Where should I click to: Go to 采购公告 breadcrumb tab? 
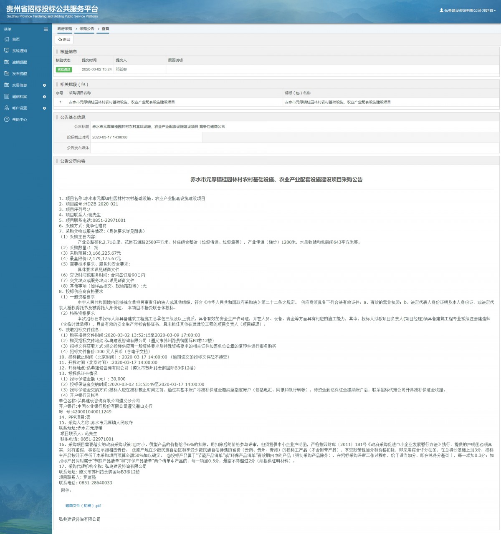pos(87,29)
